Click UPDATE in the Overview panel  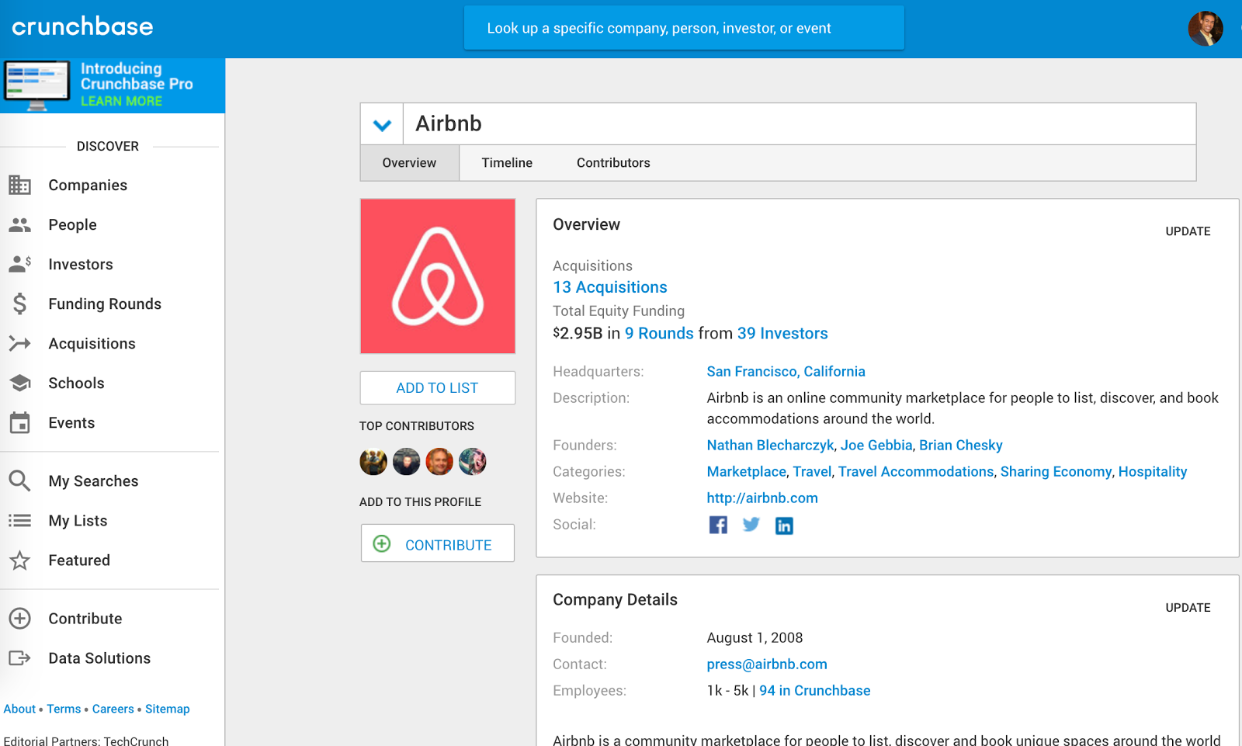coord(1188,231)
